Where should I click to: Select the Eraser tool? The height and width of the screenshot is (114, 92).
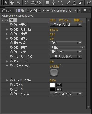[81, 3]
